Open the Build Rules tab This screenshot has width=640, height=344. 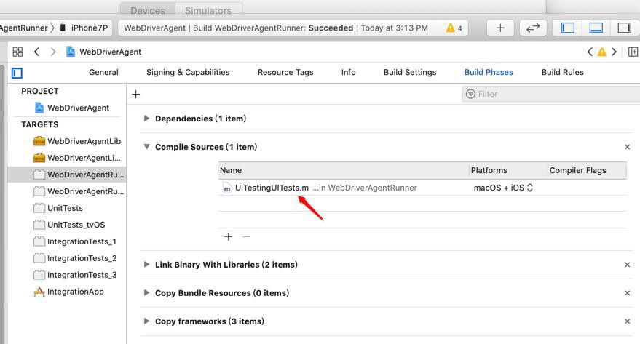pos(562,72)
